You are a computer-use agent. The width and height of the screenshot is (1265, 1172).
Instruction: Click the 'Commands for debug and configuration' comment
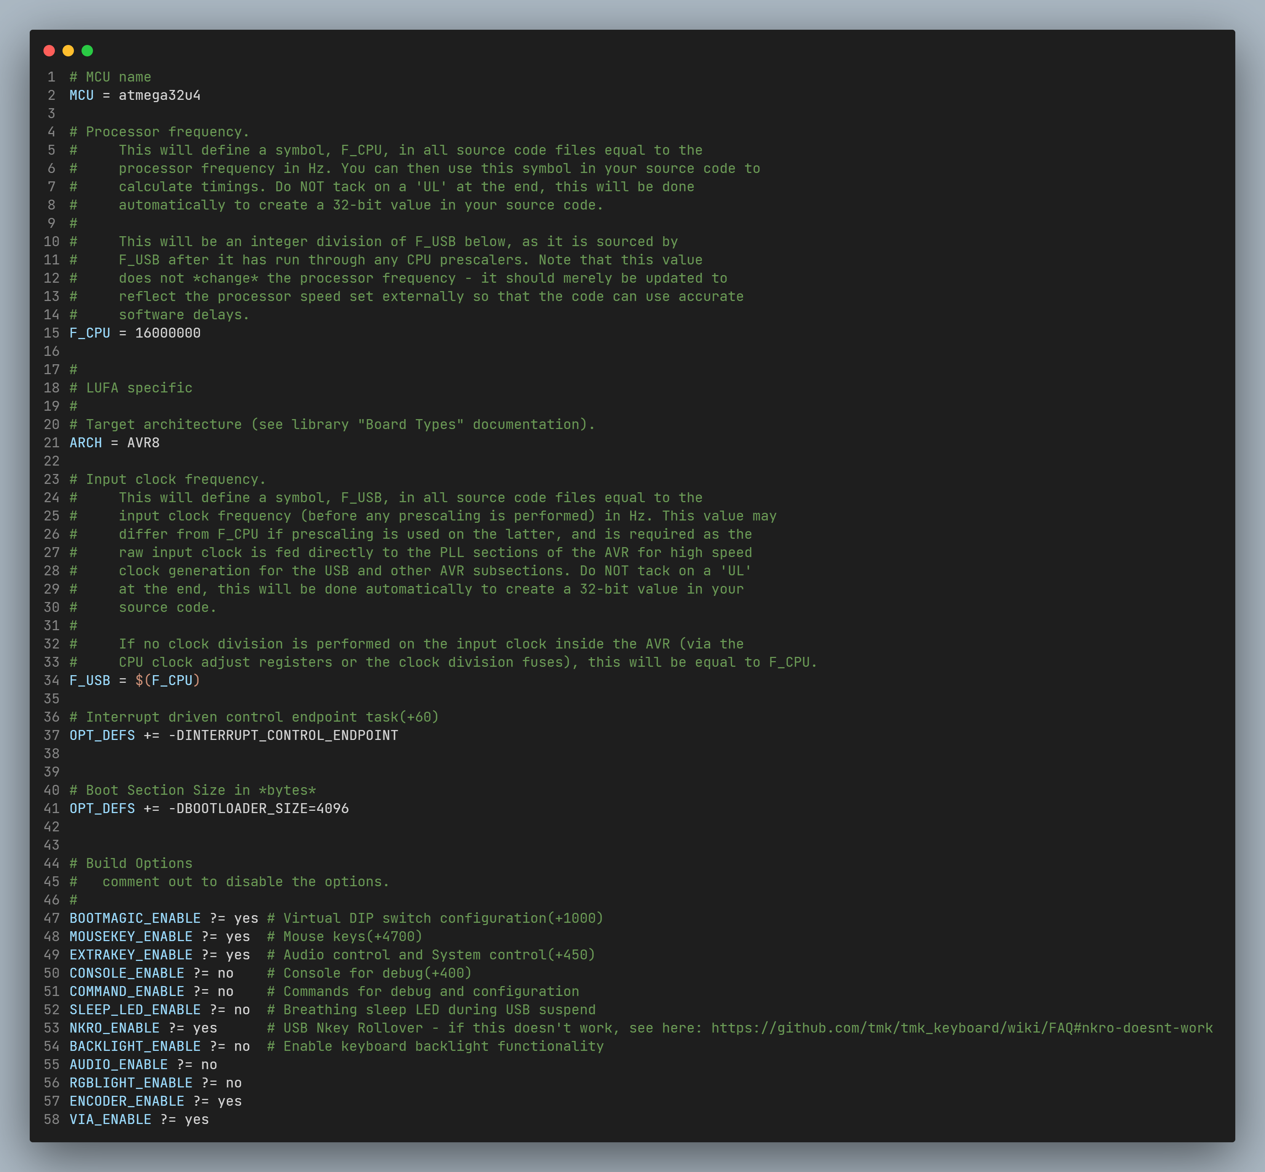[x=423, y=991]
